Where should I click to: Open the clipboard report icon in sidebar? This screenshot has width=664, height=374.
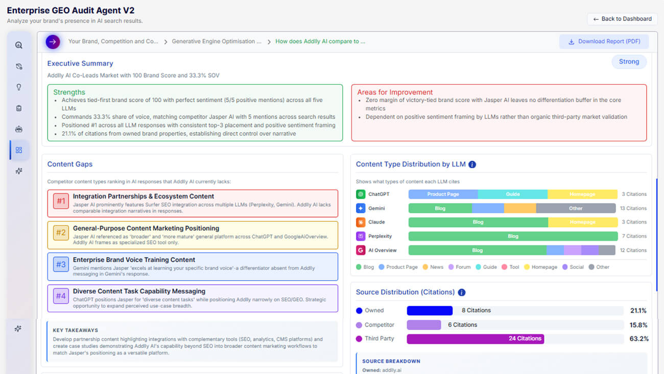coord(19,108)
